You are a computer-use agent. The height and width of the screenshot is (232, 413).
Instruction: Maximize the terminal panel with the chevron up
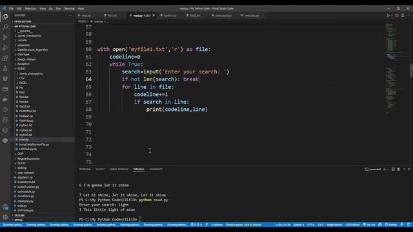click(x=404, y=169)
